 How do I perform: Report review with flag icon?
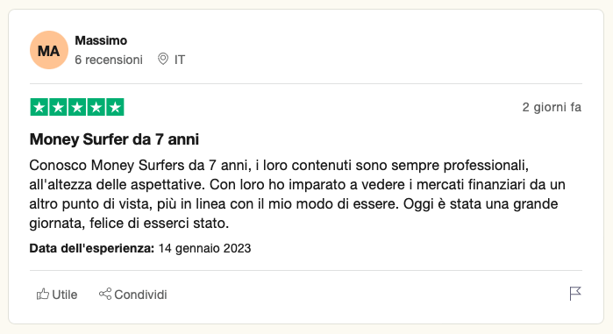pos(575,294)
